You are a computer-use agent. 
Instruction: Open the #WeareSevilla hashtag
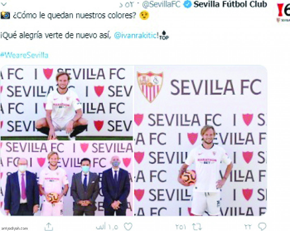pos(24,55)
